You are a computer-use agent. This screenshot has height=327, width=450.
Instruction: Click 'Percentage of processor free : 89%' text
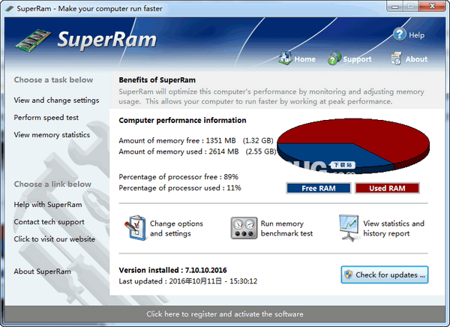pos(178,177)
